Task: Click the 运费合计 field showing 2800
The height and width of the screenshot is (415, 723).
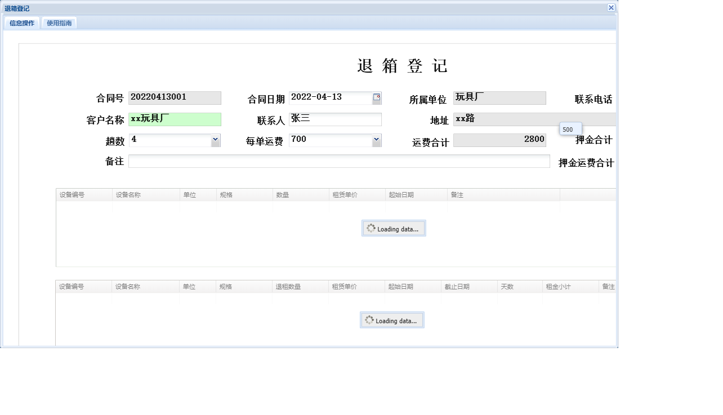Action: pyautogui.click(x=499, y=139)
